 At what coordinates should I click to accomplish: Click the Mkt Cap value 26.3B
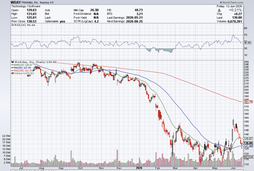click(x=94, y=10)
